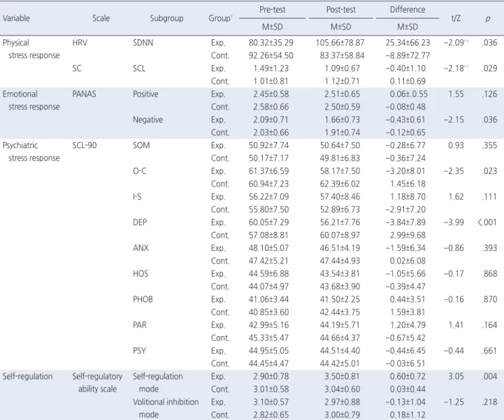Screen dimensions: 504x420
Task: Click post-test value 105.66±78.87
Action: 340,43
